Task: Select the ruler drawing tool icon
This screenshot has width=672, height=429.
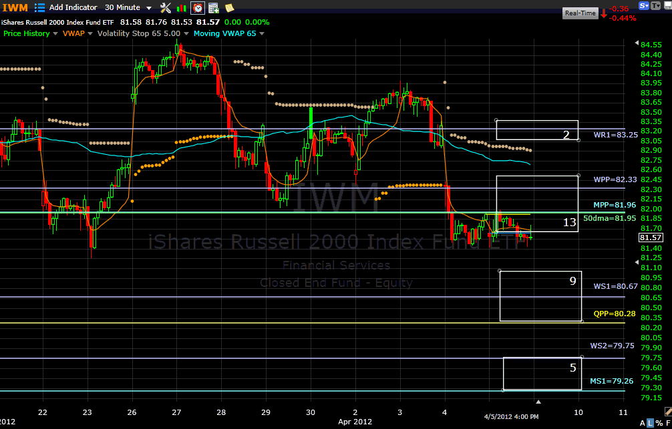Action: point(669,412)
